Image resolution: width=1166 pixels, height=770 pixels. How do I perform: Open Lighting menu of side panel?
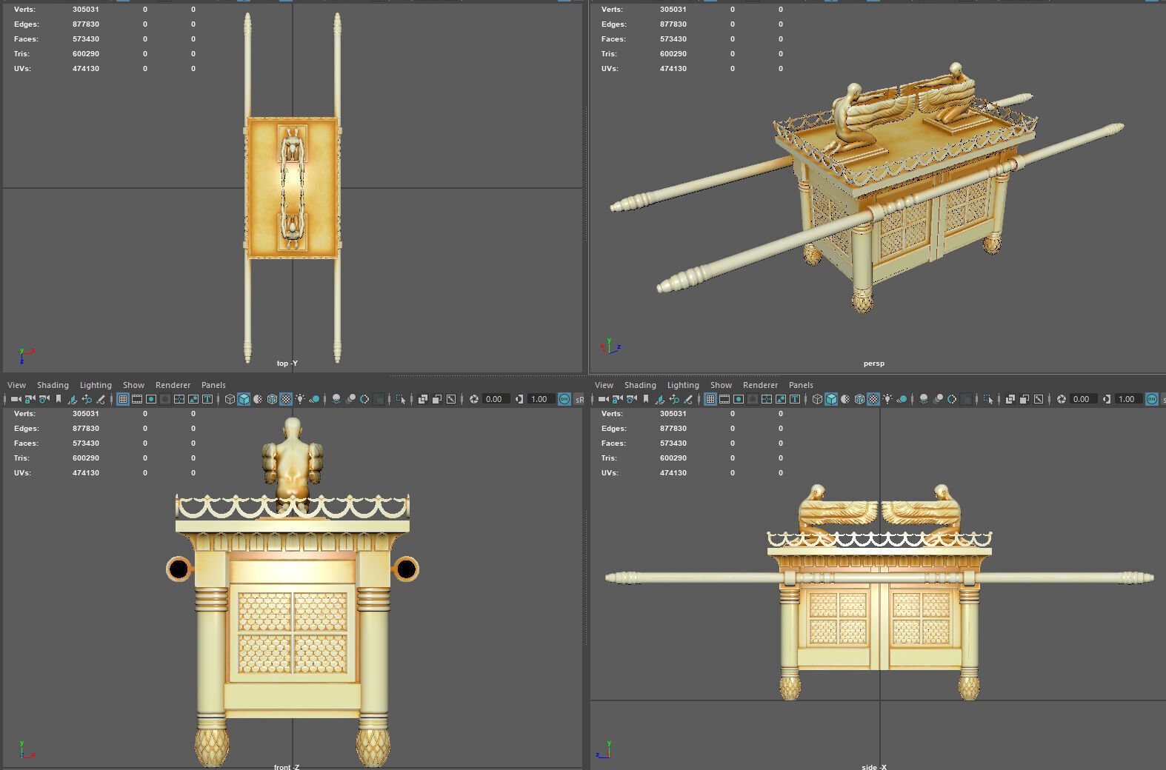coord(683,385)
